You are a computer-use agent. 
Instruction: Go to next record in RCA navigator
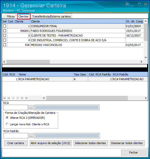(18, 98)
